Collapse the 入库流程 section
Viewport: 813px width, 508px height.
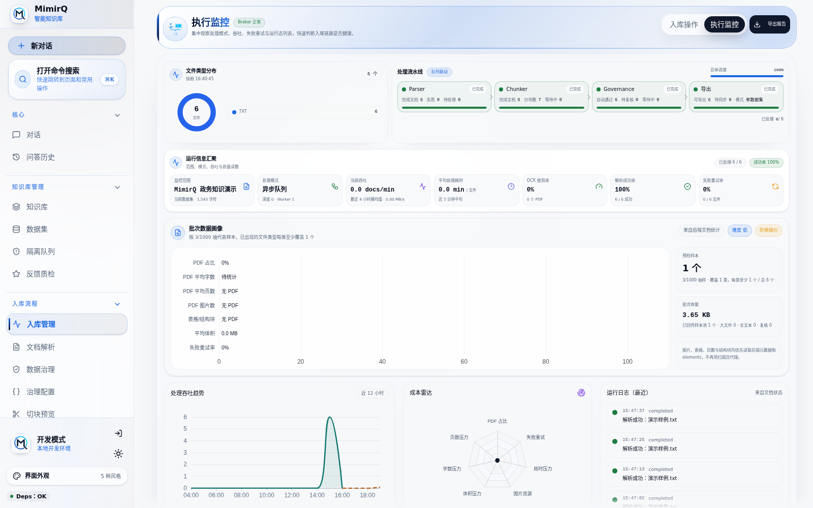pos(117,304)
